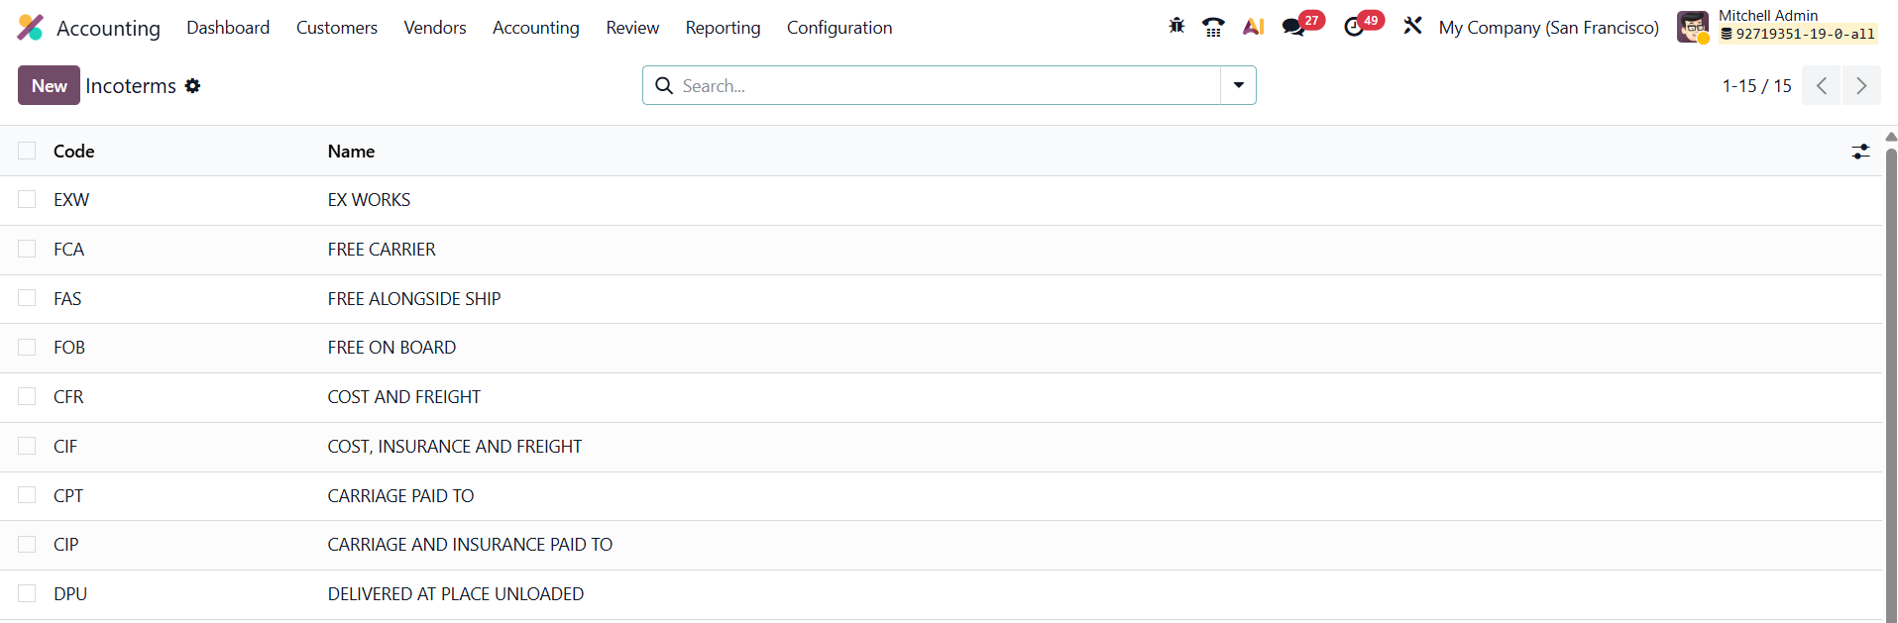Click the New button

(x=49, y=86)
